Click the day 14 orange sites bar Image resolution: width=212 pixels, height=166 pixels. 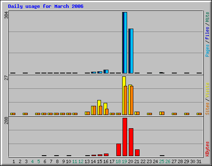point(94,110)
